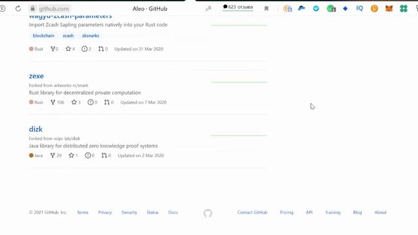Open the blue cloud extension icon

coord(302,8)
